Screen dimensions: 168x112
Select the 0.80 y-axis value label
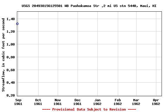coord(10,57)
